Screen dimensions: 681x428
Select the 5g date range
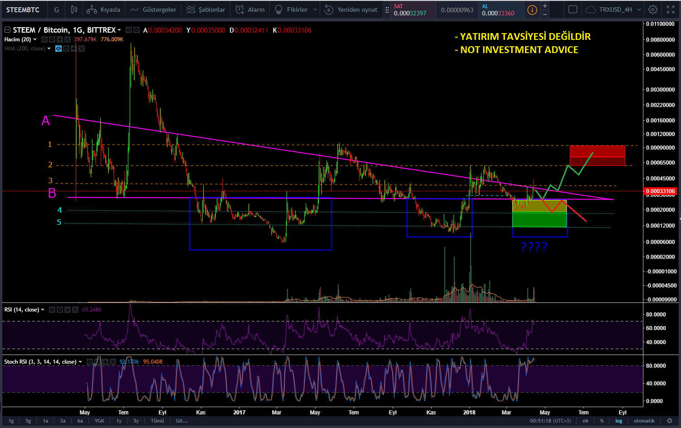click(28, 421)
